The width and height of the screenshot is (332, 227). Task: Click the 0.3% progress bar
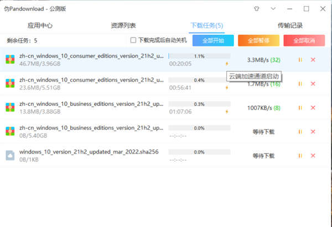click(199, 104)
